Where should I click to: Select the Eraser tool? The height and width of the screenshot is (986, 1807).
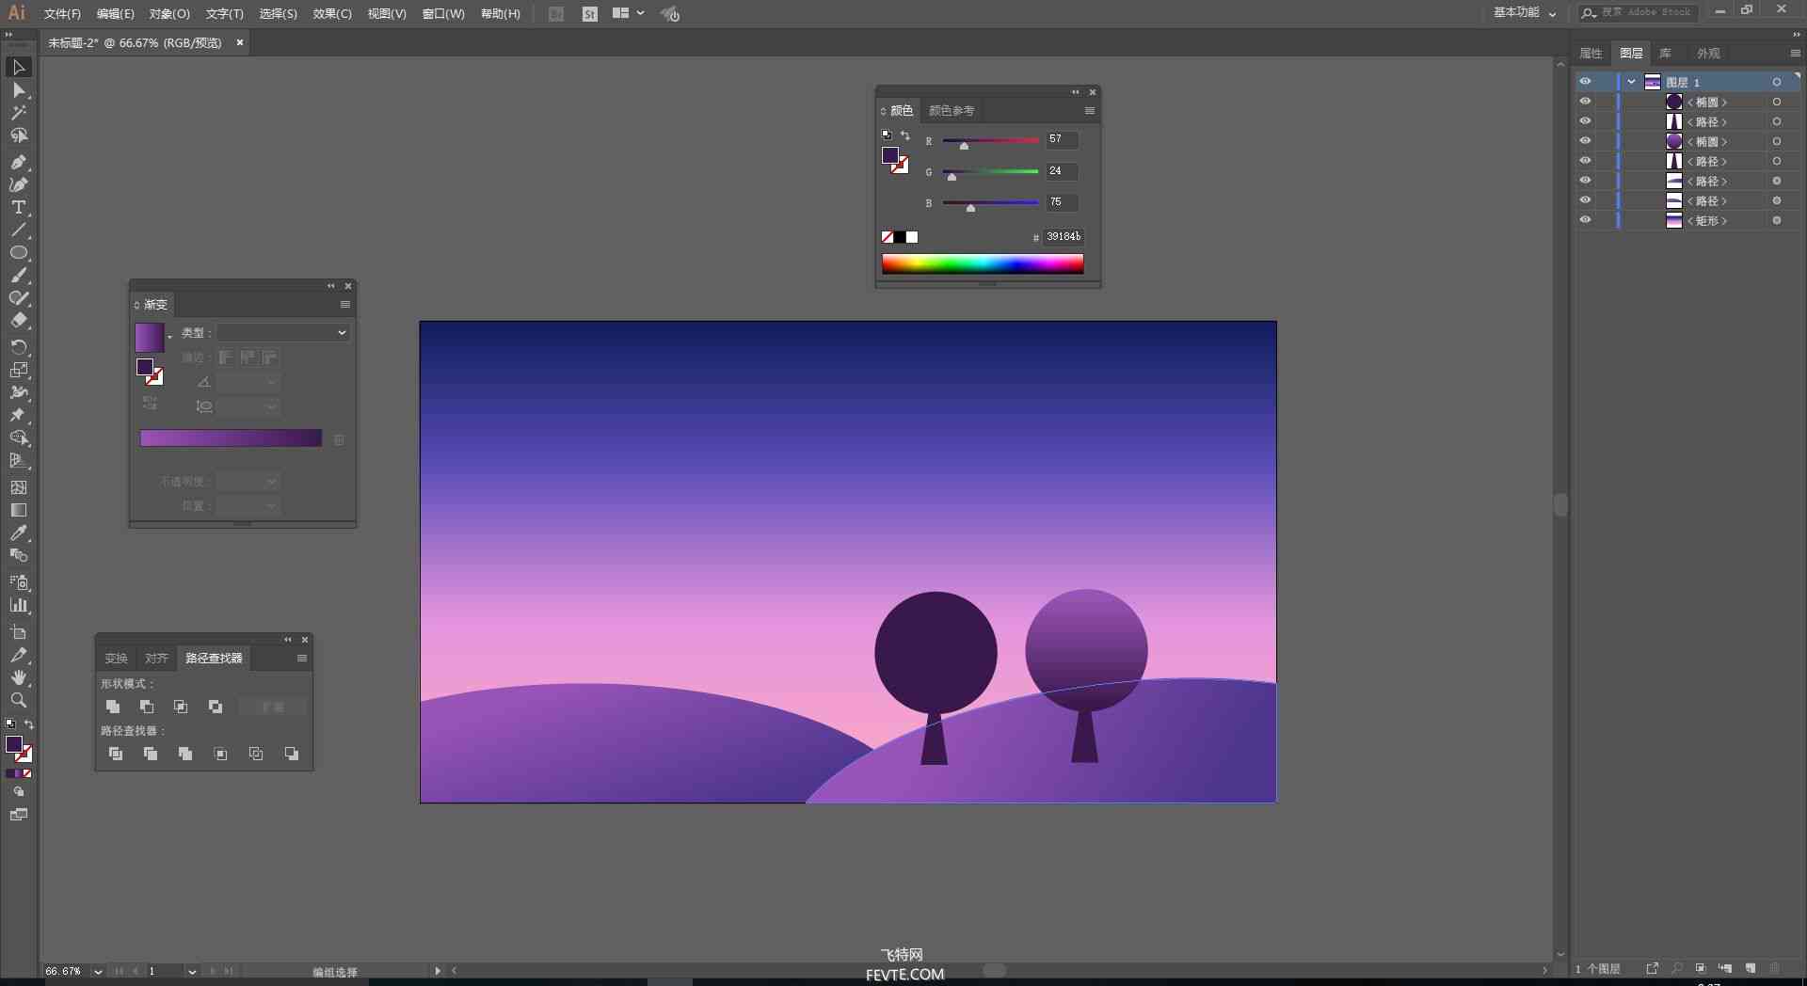coord(18,321)
